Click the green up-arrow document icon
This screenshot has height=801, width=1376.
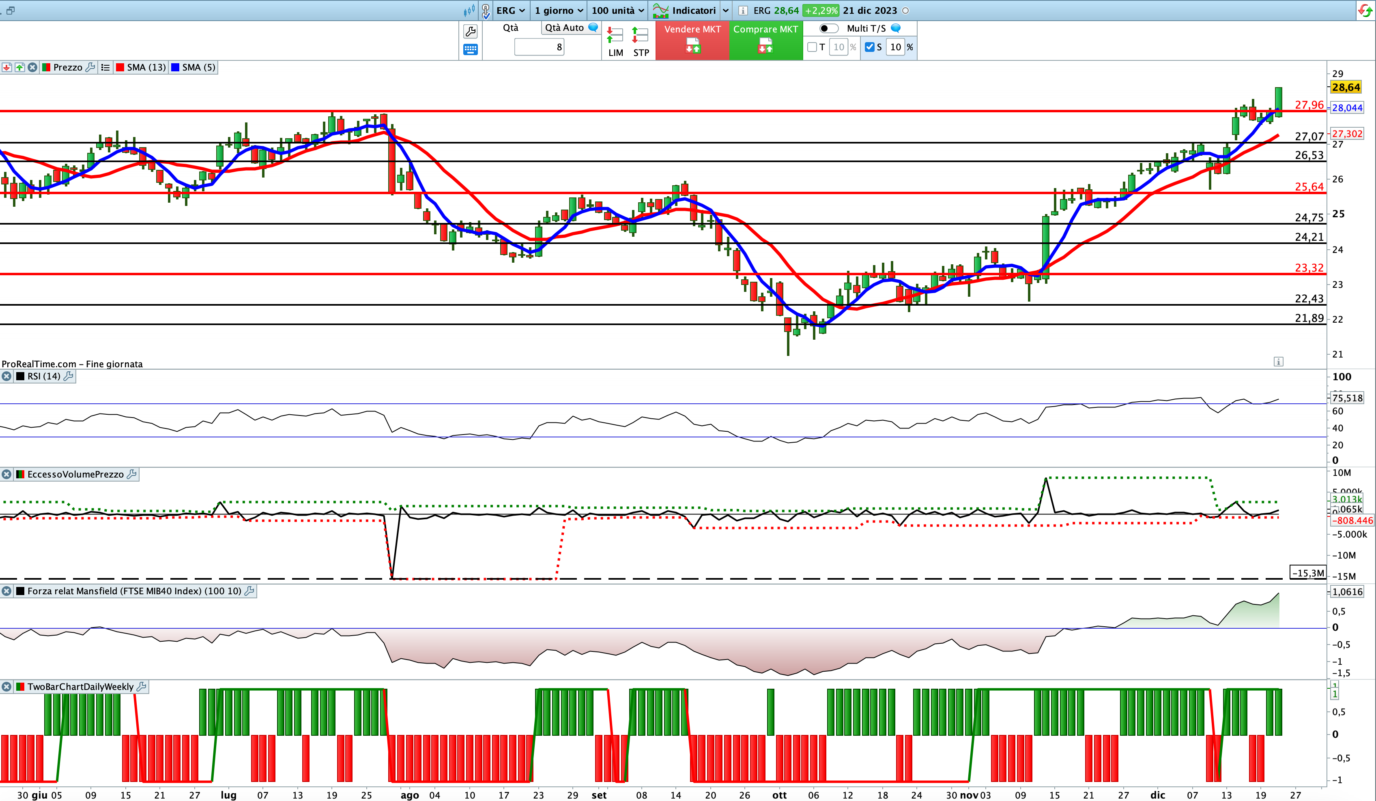pyautogui.click(x=19, y=67)
